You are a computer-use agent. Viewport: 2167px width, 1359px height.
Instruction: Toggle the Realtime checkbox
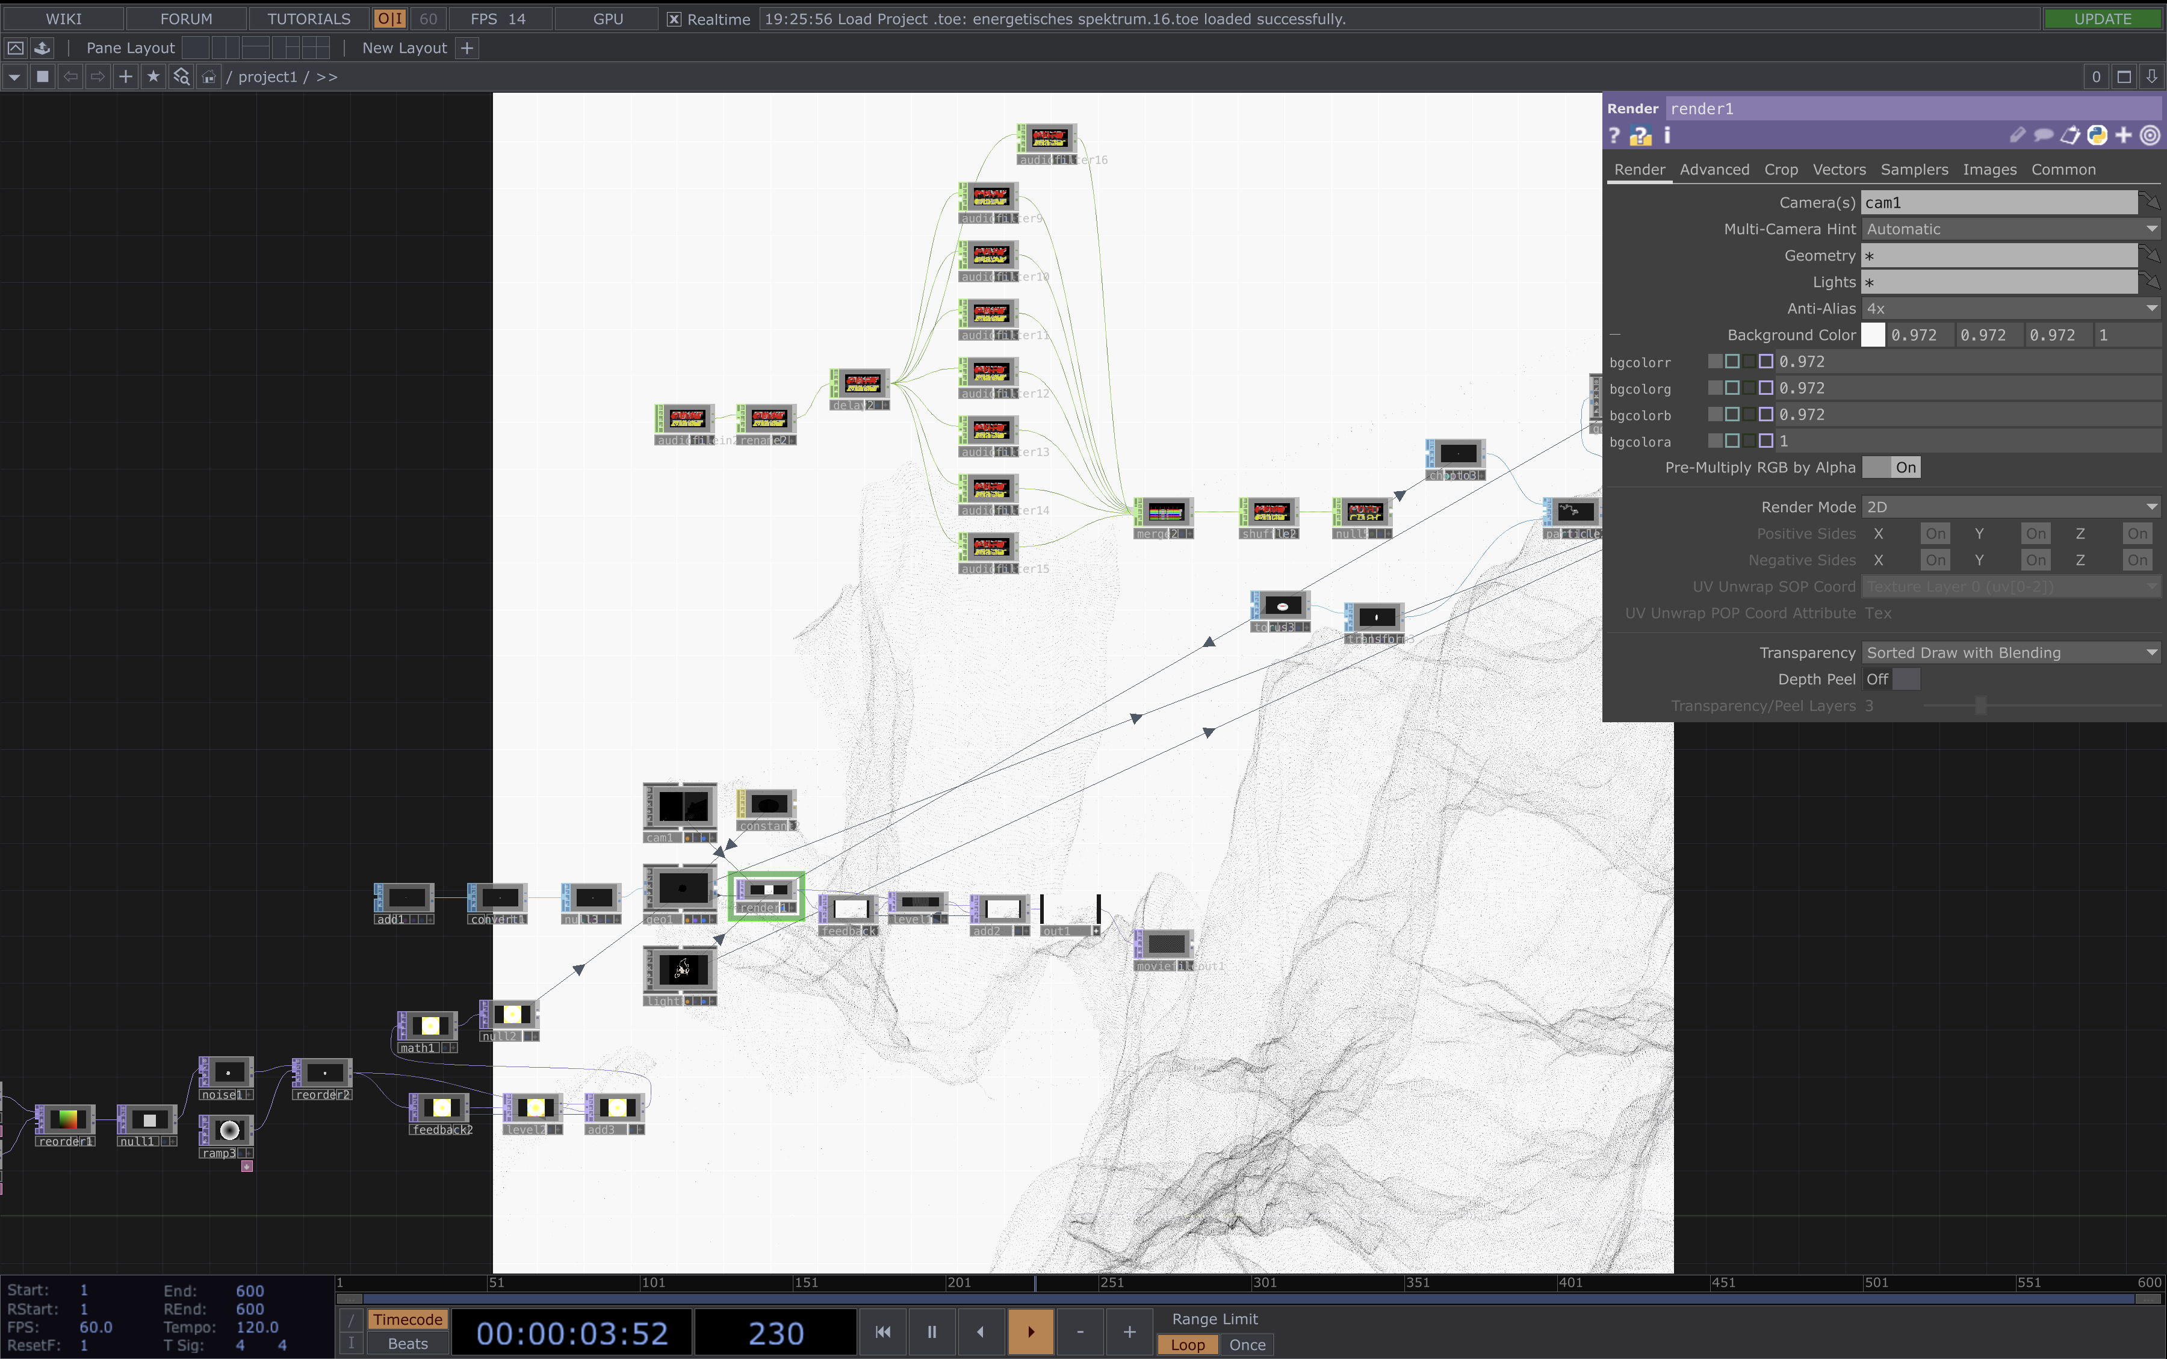point(673,18)
